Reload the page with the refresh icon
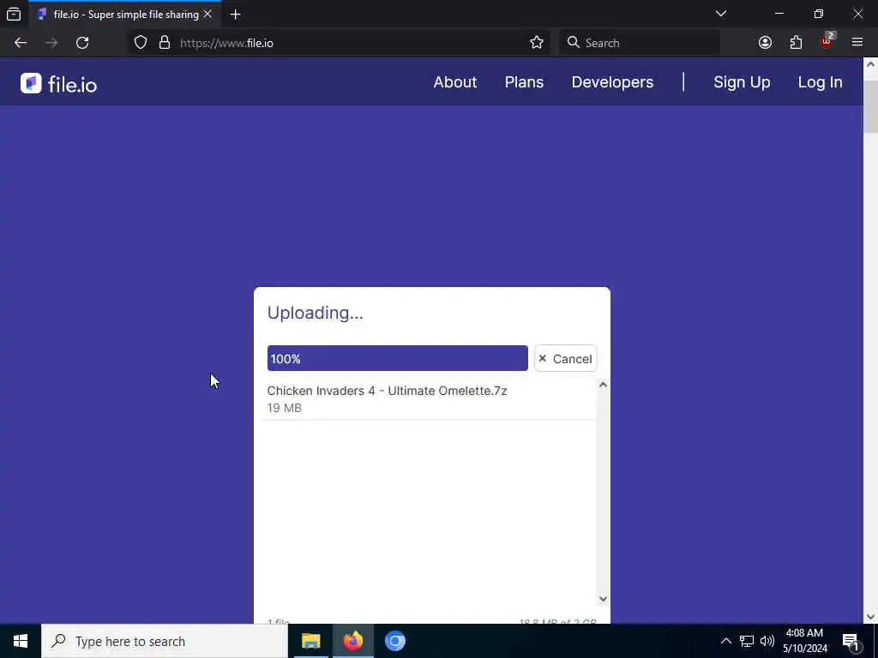 tap(82, 43)
